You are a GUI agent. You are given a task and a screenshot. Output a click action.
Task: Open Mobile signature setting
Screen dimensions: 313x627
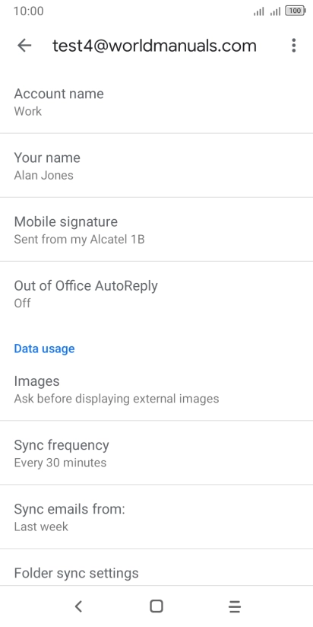pos(156,230)
